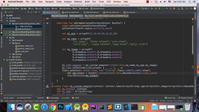Switch to list_row.xml editor tab
The width and height of the screenshot is (199, 112).
click(131, 12)
